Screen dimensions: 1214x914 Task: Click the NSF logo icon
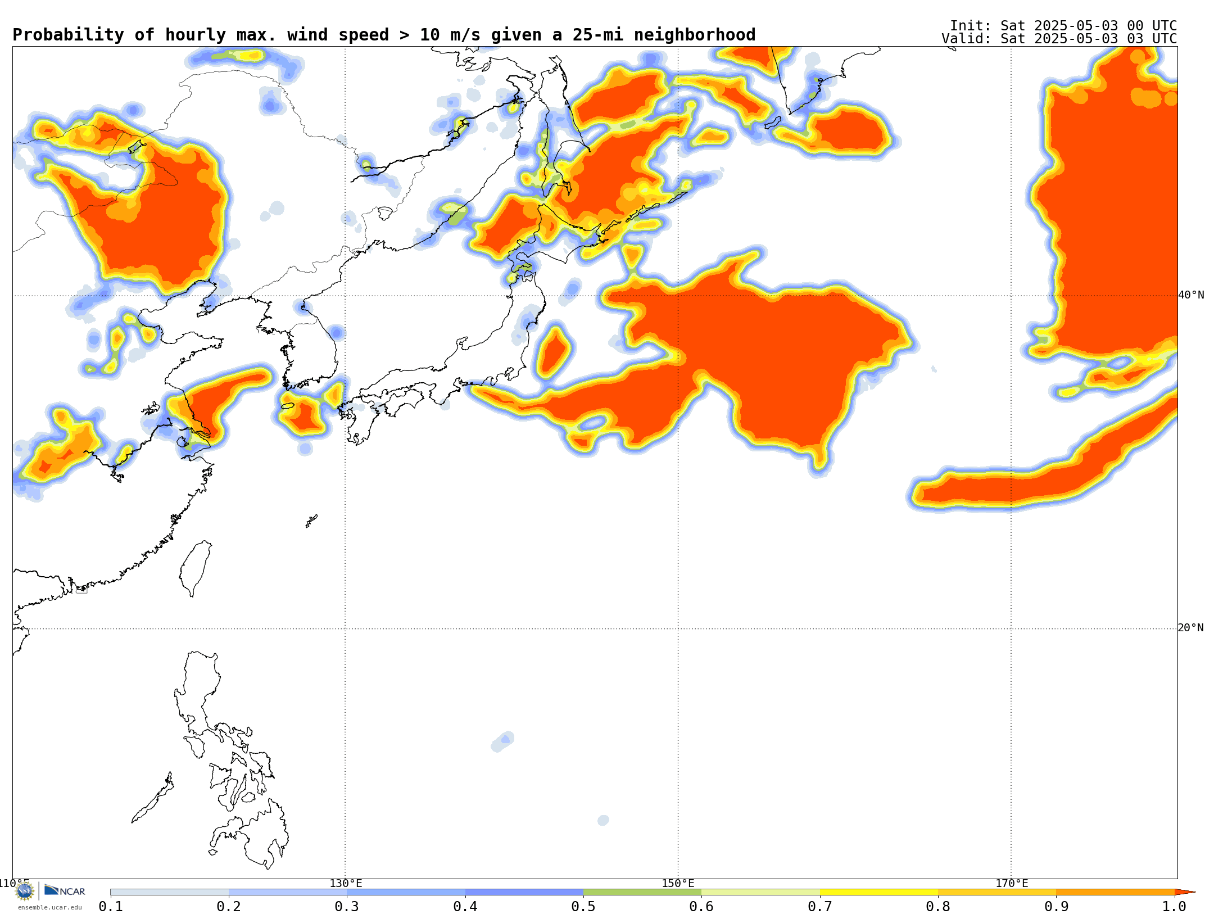tap(24, 890)
